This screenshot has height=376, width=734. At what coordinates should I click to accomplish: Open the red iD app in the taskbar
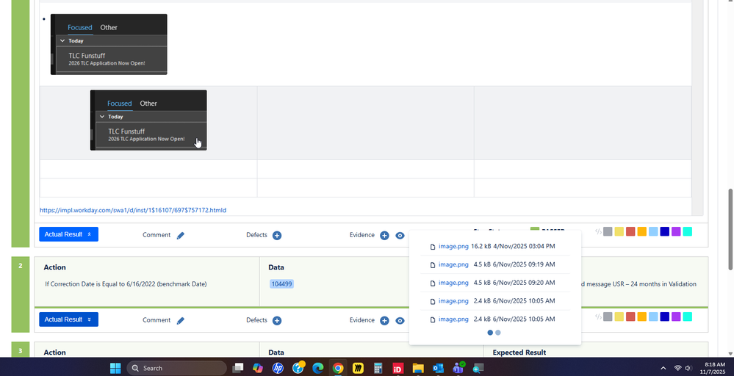[398, 368]
